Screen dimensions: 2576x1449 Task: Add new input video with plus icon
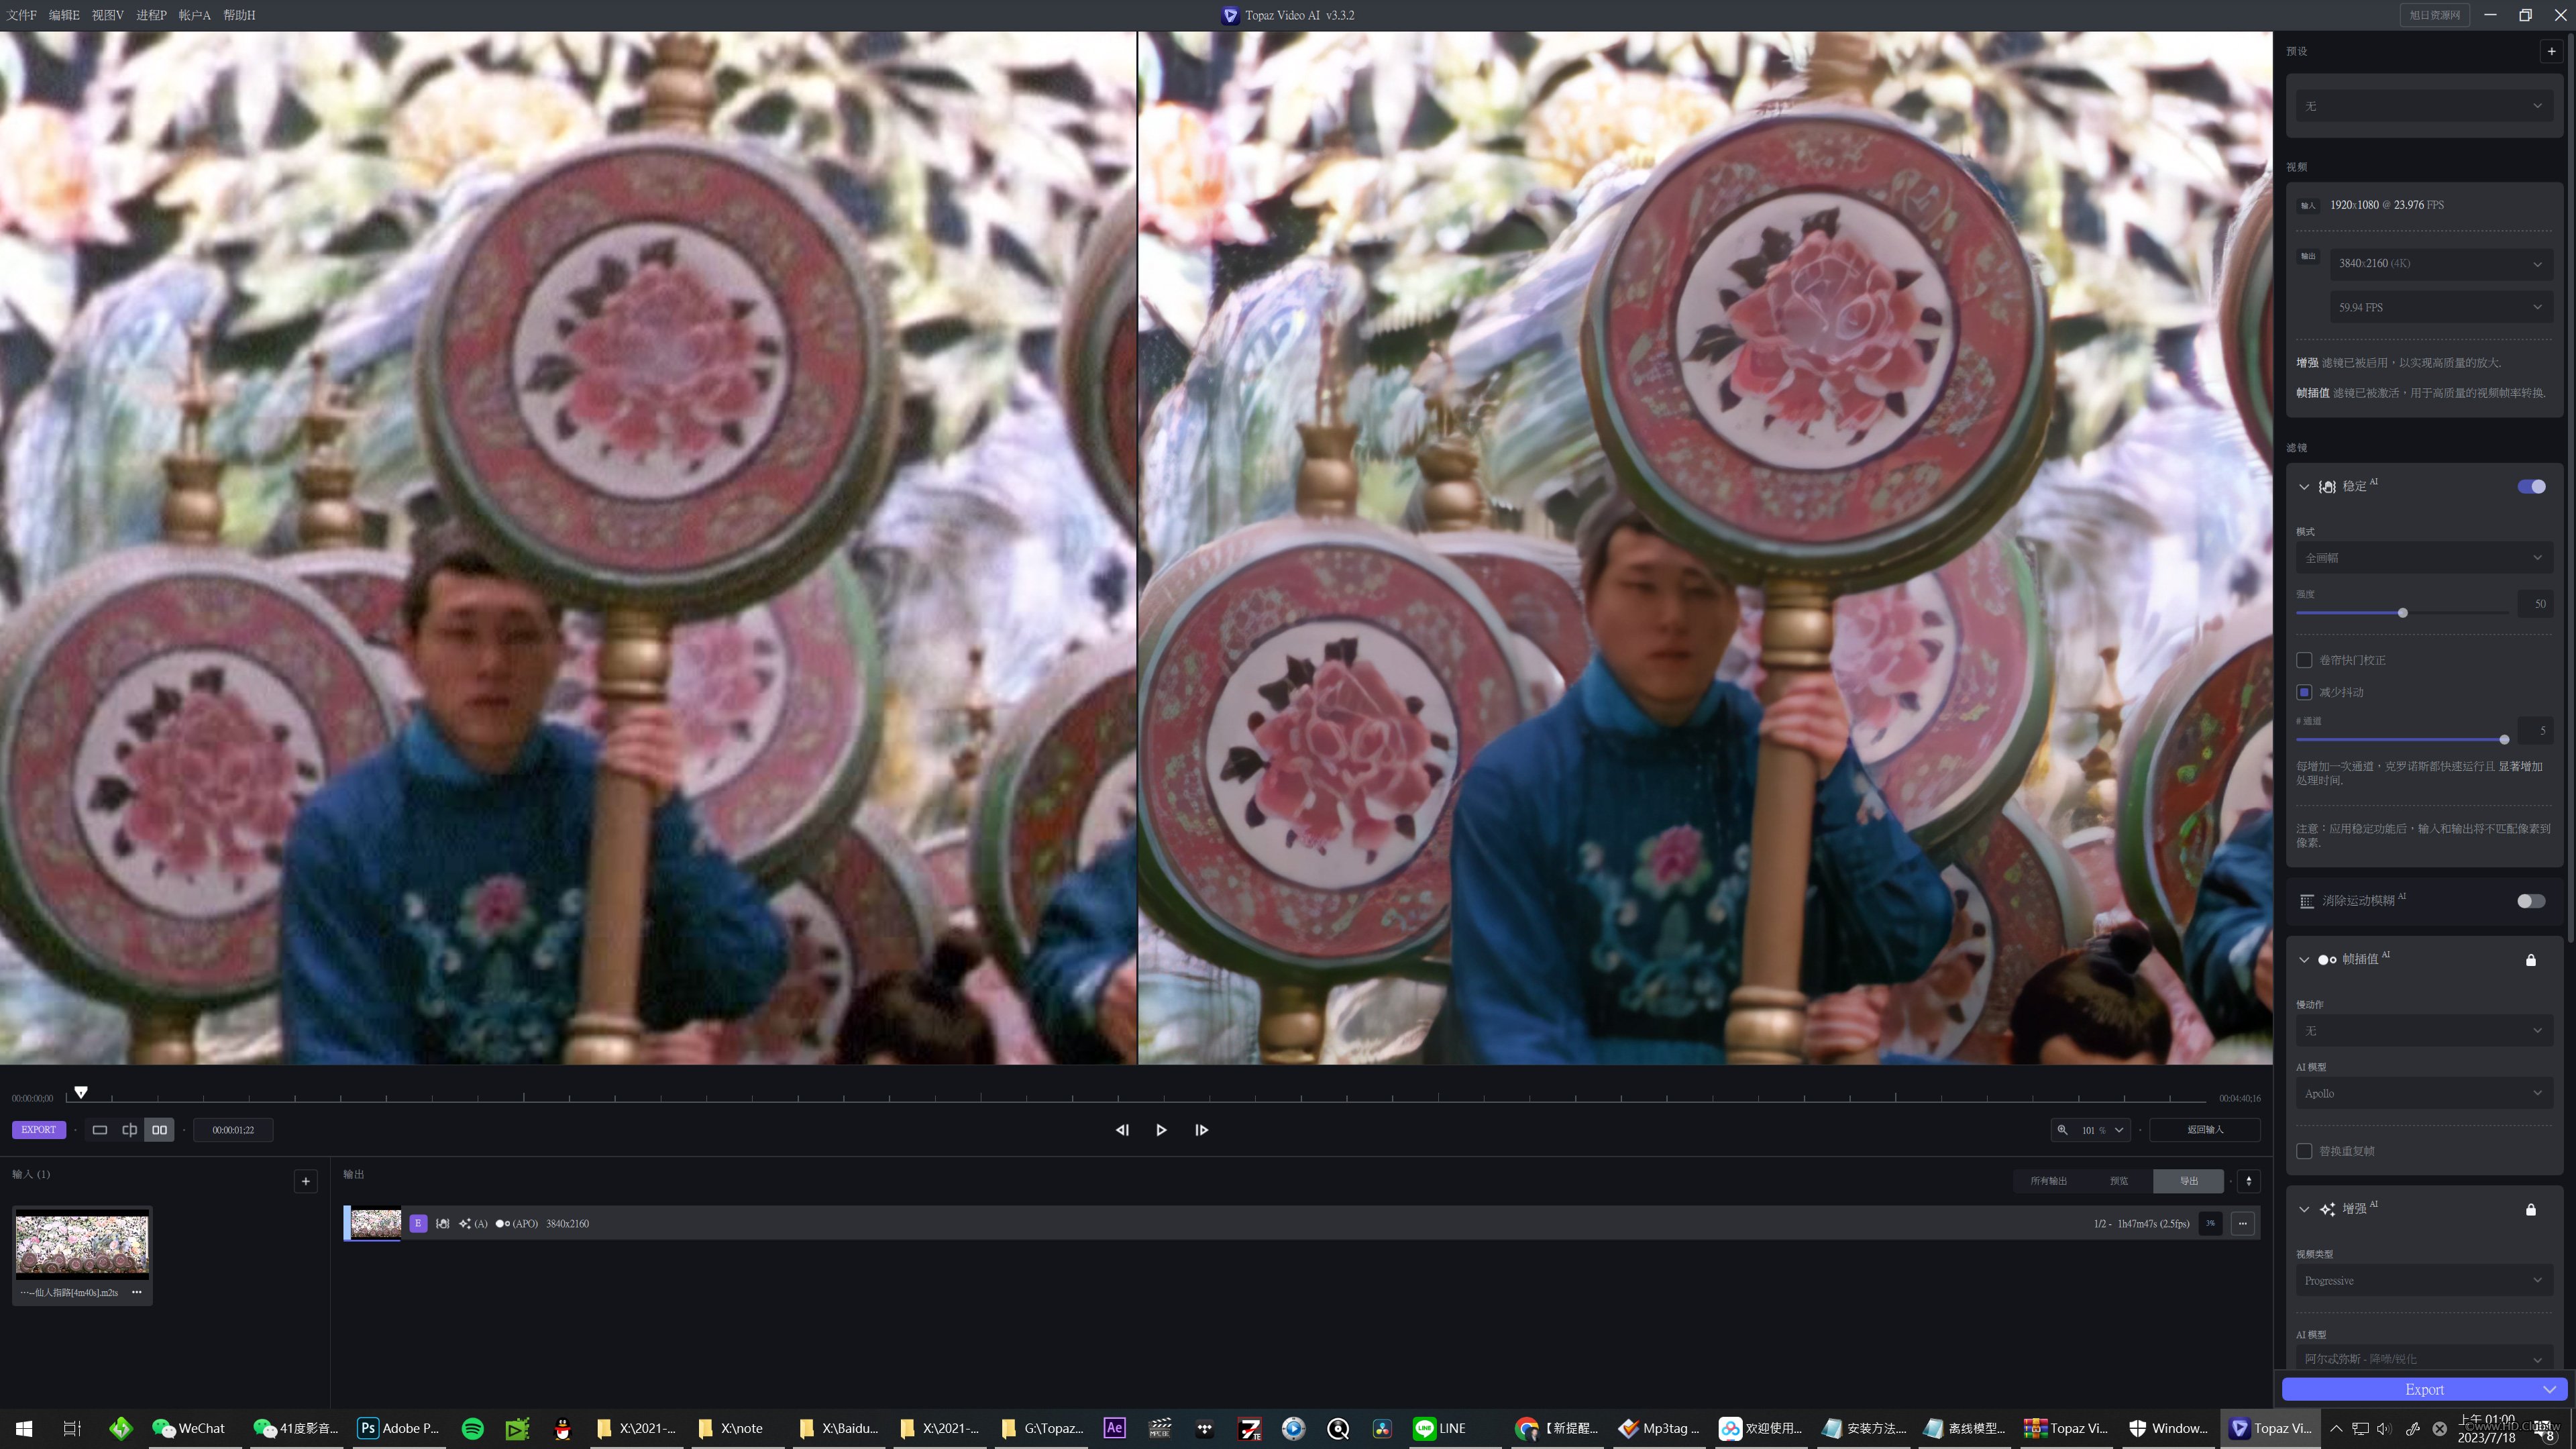coord(306,1181)
